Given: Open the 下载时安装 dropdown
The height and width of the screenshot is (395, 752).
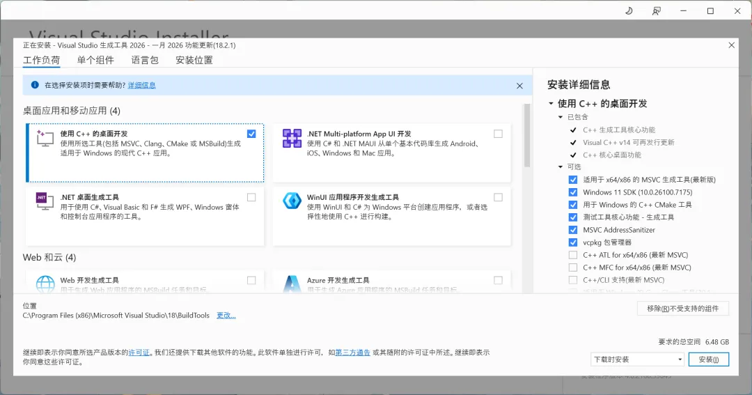Looking at the screenshot, I should [x=637, y=359].
